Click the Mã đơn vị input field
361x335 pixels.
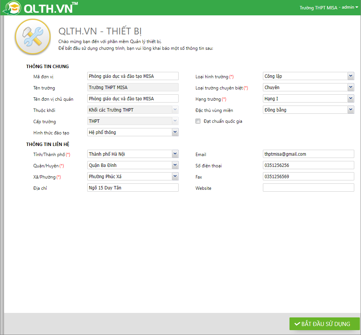133,76
